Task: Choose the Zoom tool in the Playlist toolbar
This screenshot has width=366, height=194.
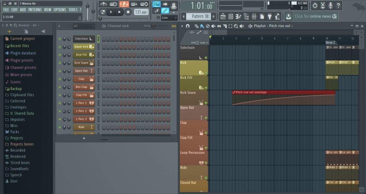Action: coord(236,26)
